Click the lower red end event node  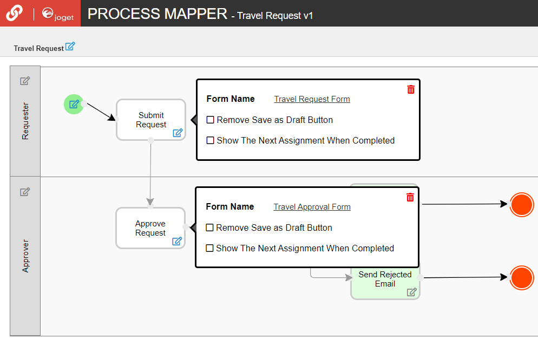click(522, 277)
